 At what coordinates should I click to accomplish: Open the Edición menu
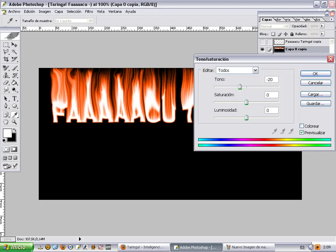(x=29, y=11)
